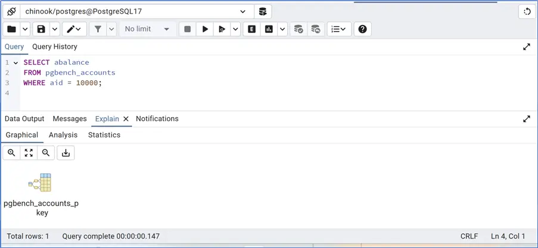Viewport: 538px width, 248px height.
Task: Click the connection status icon
Action: (x=11, y=12)
